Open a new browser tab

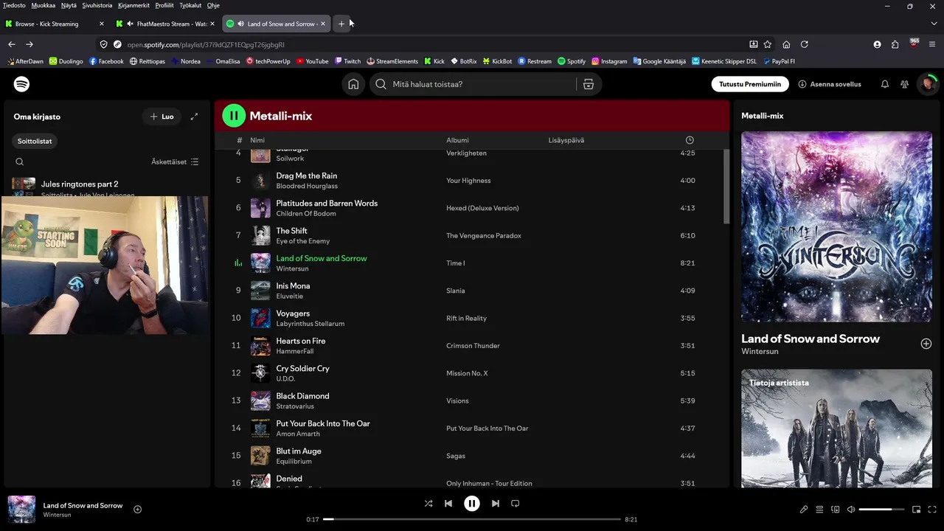click(x=341, y=24)
